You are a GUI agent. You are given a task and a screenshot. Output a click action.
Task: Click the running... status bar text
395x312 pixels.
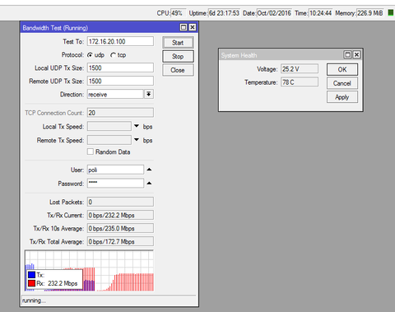pyautogui.click(x=34, y=300)
